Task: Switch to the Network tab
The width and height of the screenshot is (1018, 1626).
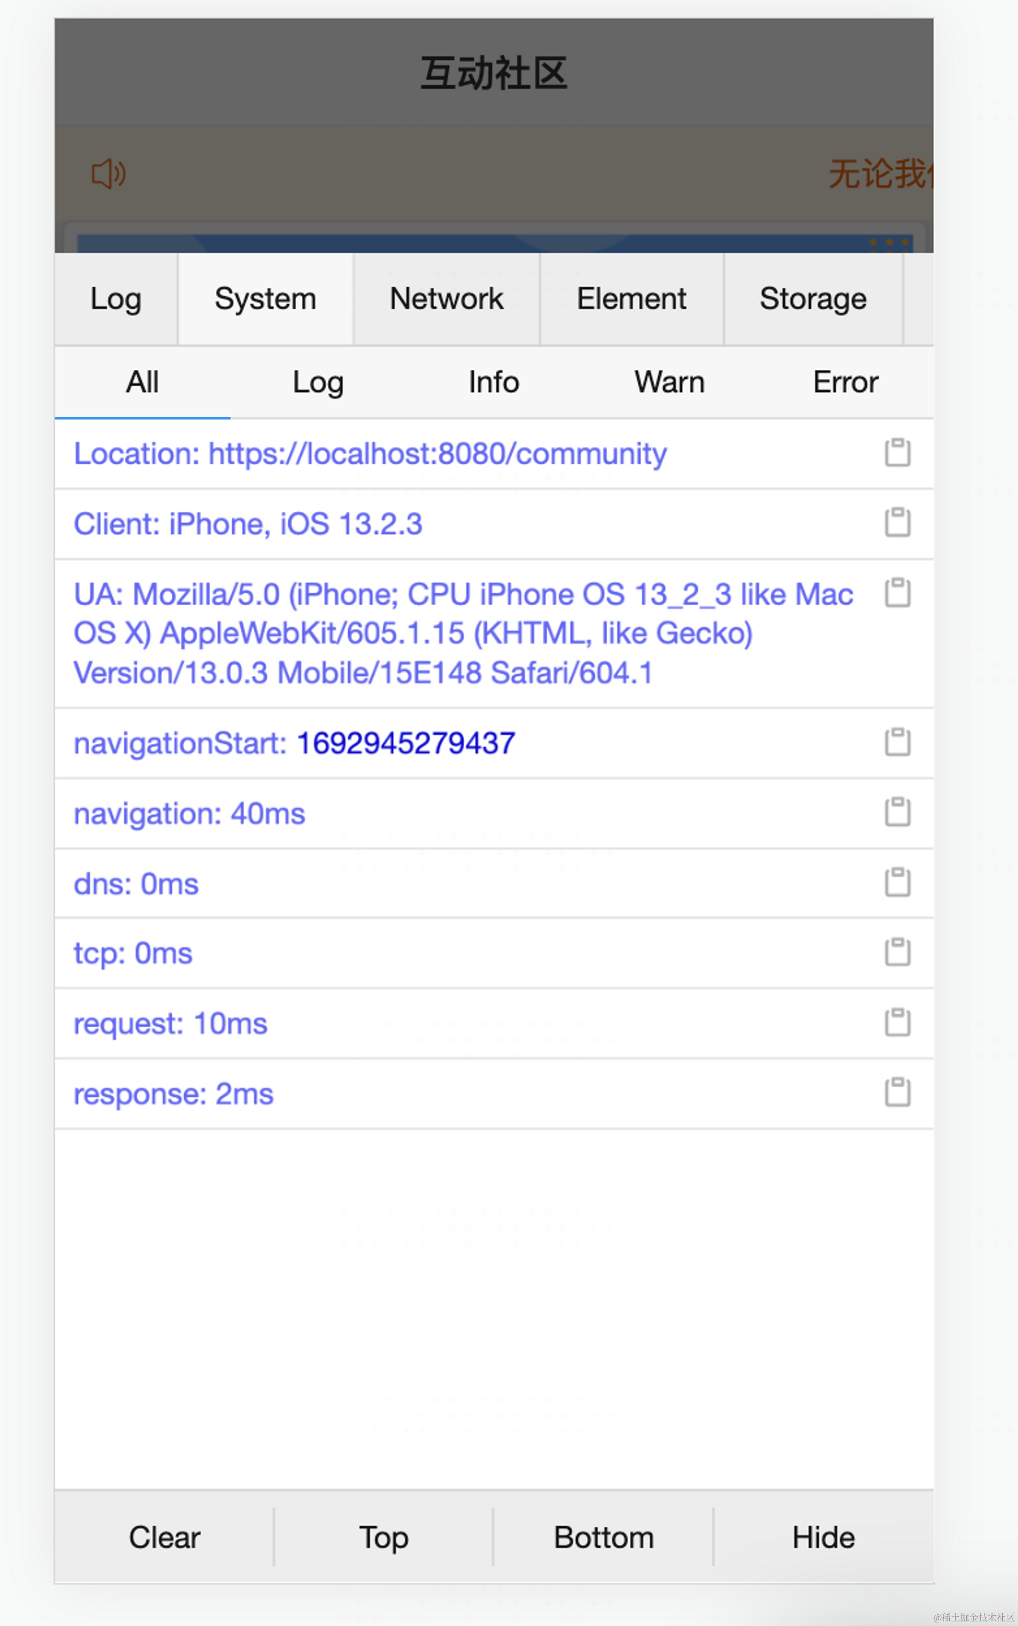Action: coord(446,299)
